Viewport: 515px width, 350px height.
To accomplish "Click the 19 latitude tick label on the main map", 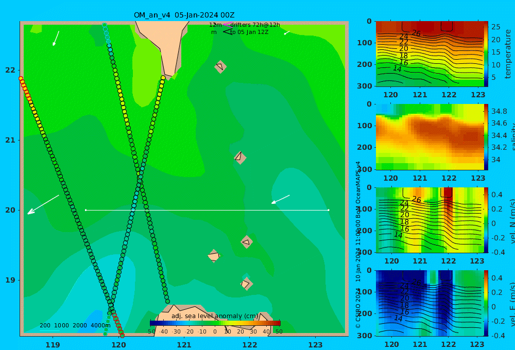I will [10, 280].
